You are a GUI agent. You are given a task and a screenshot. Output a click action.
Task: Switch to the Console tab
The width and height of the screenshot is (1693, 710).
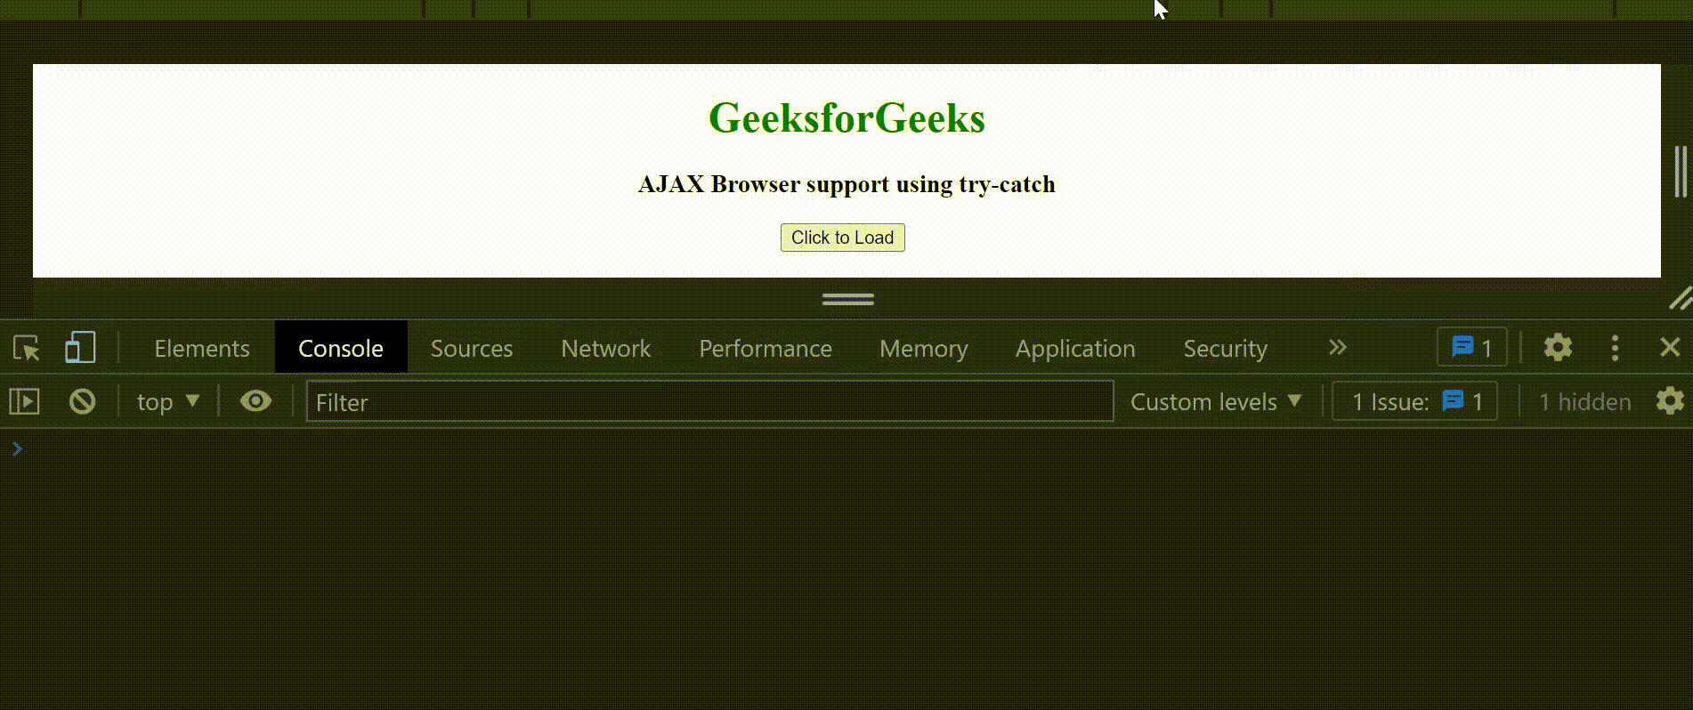pos(341,348)
